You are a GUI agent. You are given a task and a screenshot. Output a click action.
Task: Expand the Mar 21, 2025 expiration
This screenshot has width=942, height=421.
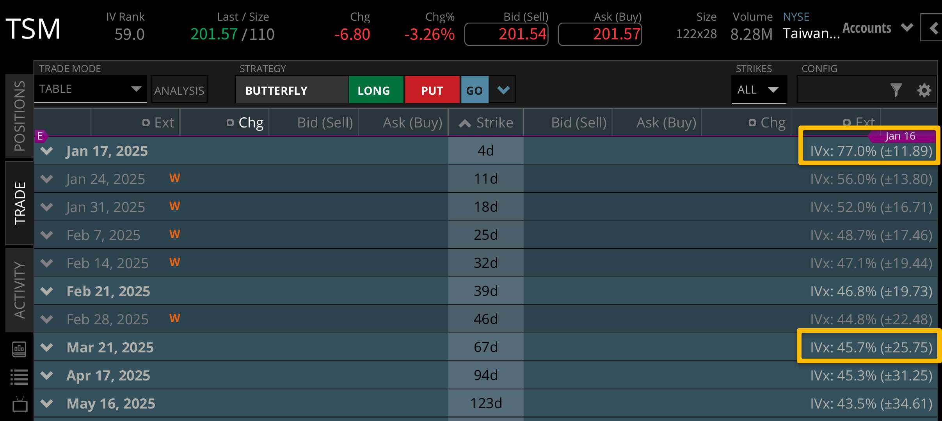(x=47, y=347)
